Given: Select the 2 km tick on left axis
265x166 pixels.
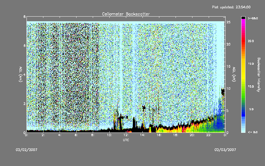Looking at the screenshot, I should pyautogui.click(x=25, y=104).
